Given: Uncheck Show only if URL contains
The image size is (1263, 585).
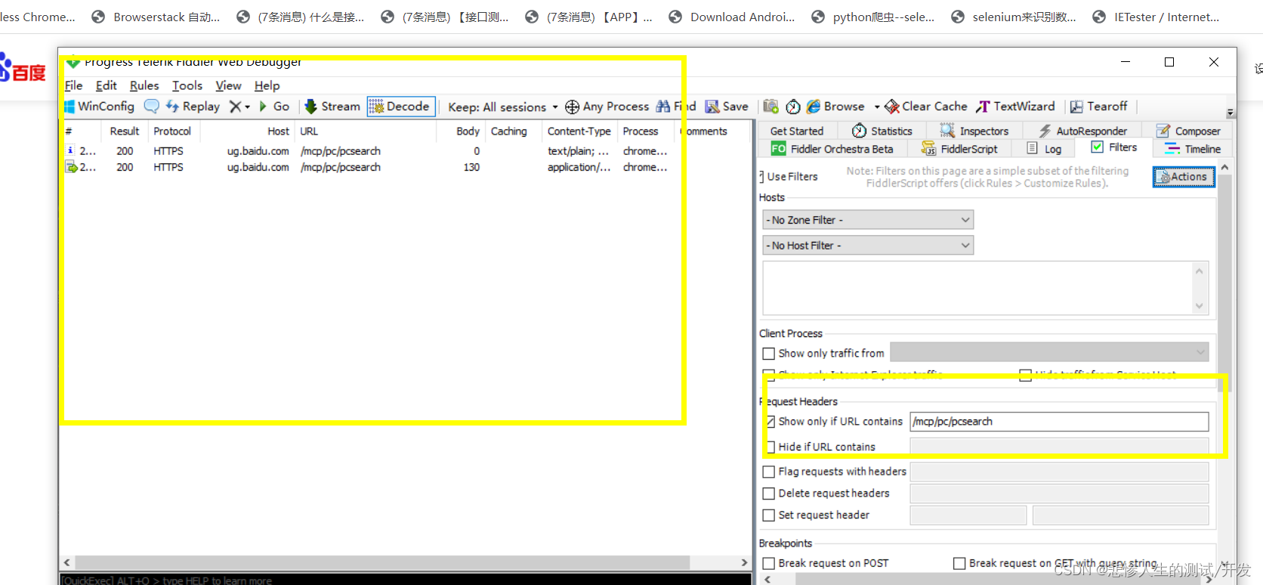Looking at the screenshot, I should click(x=770, y=422).
